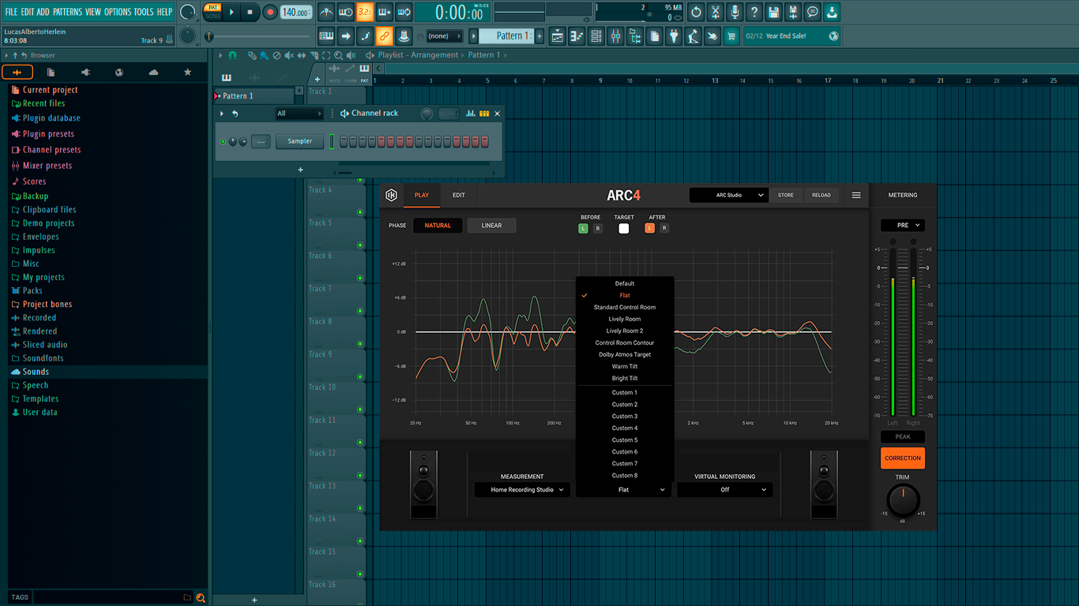Choose Standard Control Room target
The height and width of the screenshot is (606, 1079).
pyautogui.click(x=625, y=307)
